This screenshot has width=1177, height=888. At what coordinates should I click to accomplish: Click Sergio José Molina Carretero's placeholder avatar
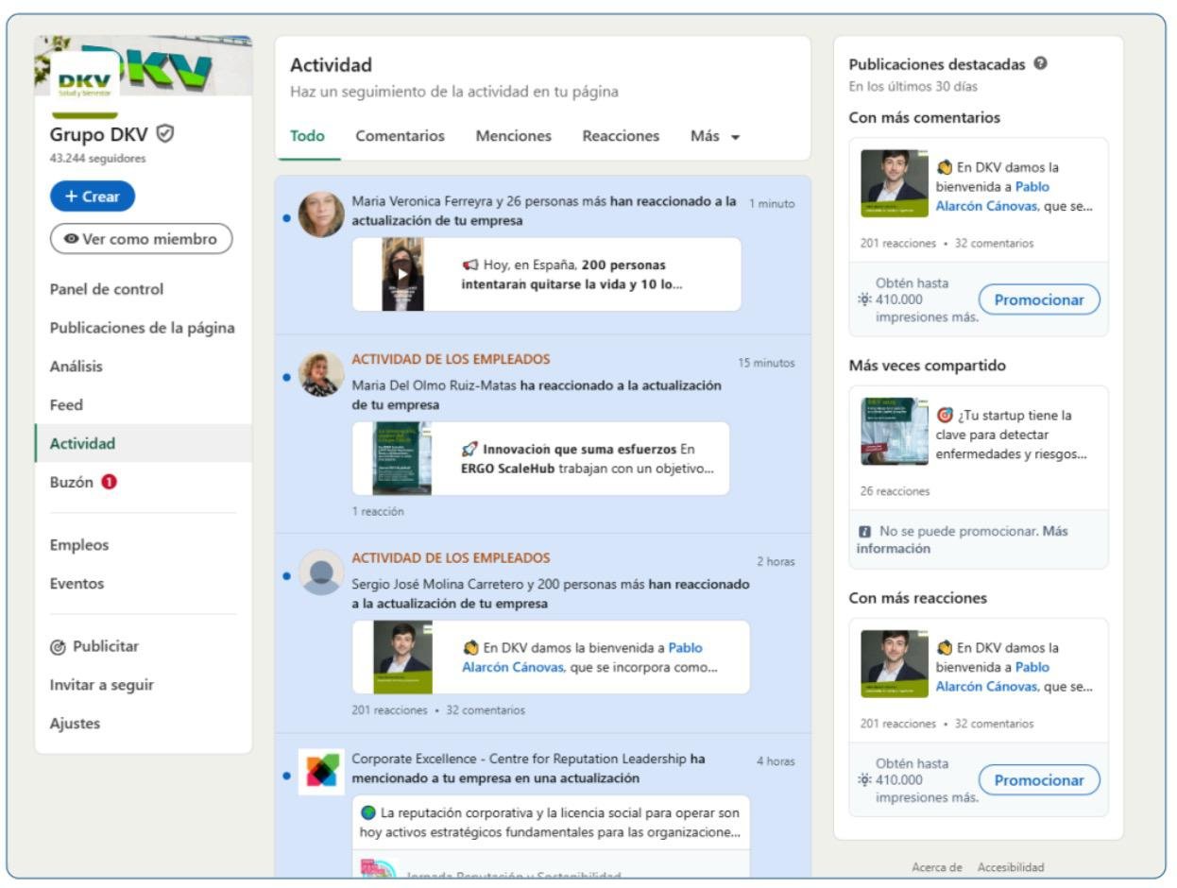click(x=321, y=572)
